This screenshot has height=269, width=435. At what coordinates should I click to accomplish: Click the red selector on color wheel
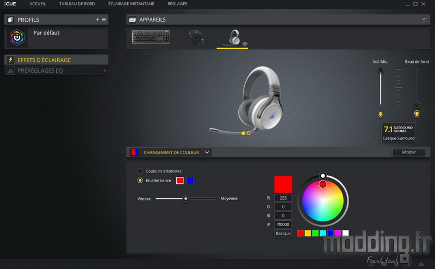click(x=322, y=184)
